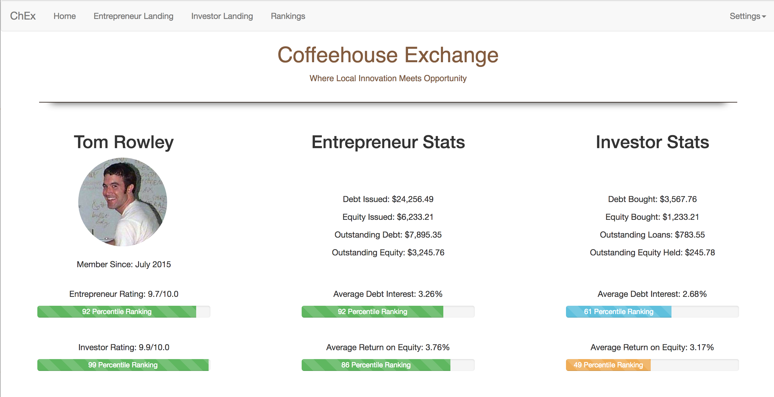Click the 86 Percentile Ranking bar
The image size is (774, 397).
pyautogui.click(x=375, y=365)
